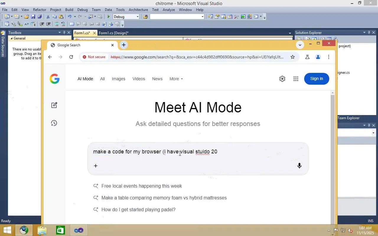This screenshot has width=378, height=236.
Task: Open File Explorer from taskbar
Action: click(x=42, y=230)
